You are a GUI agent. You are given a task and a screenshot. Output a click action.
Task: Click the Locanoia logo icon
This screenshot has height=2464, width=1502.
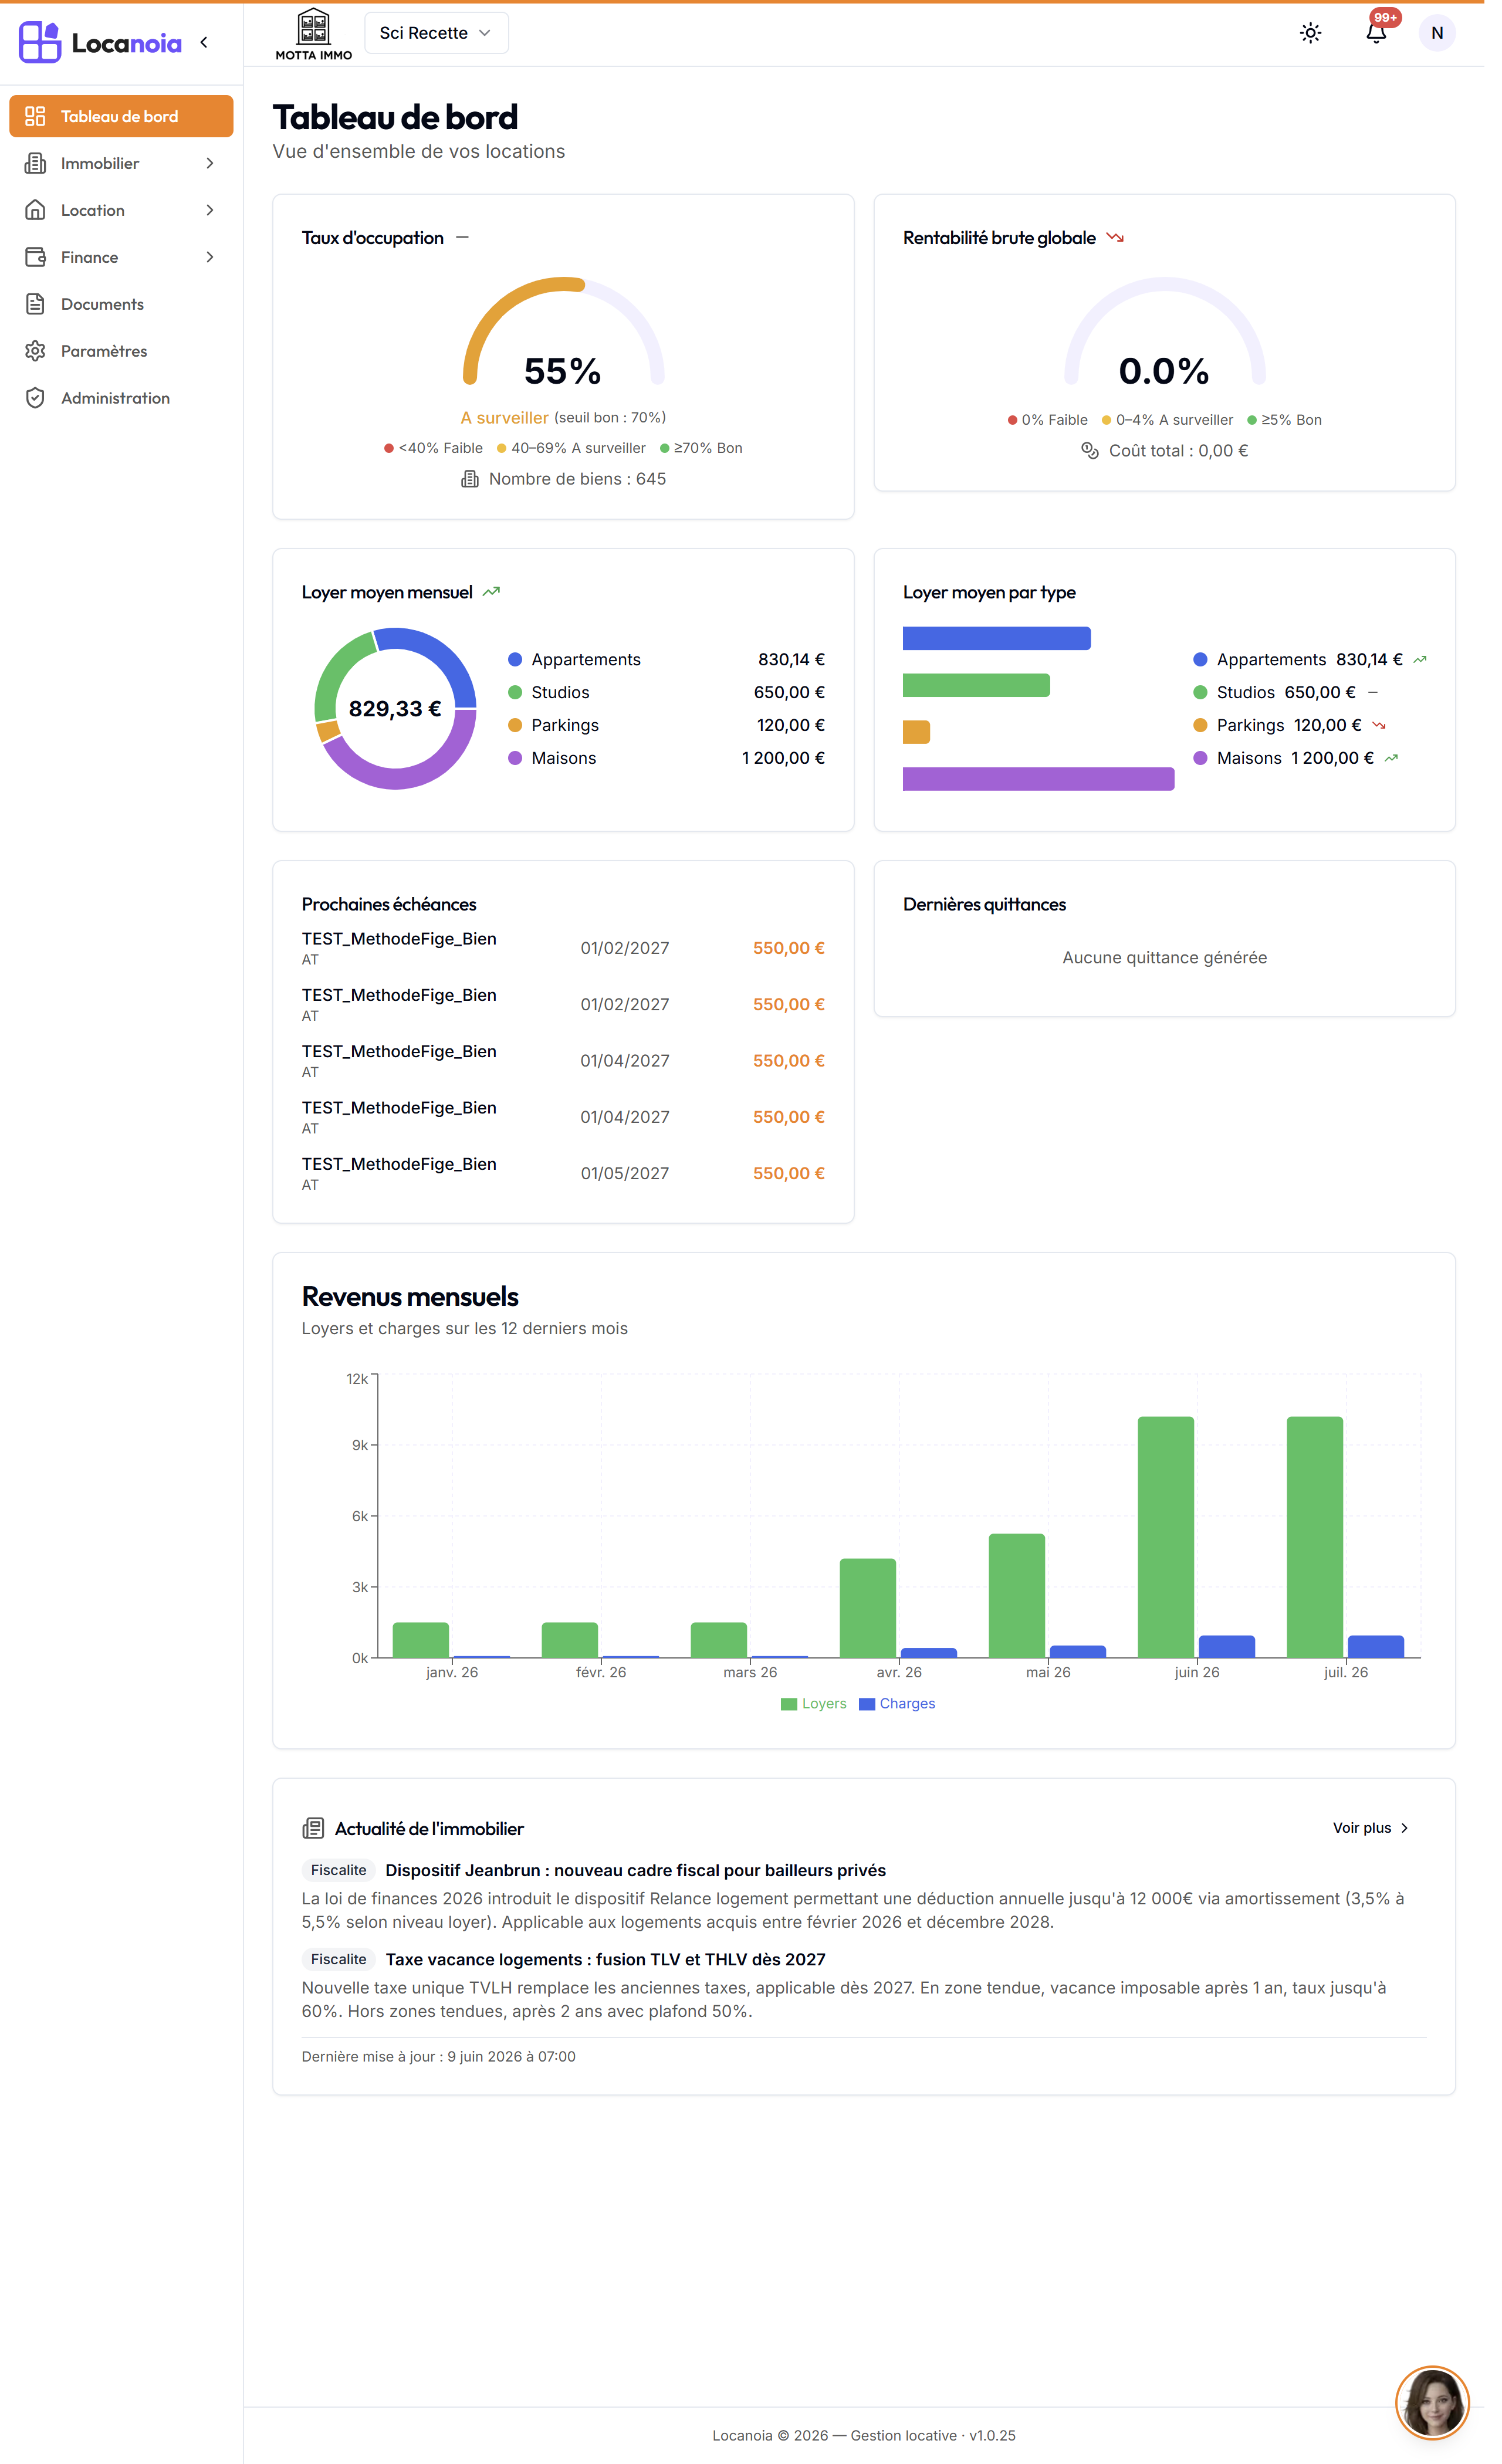click(x=40, y=42)
